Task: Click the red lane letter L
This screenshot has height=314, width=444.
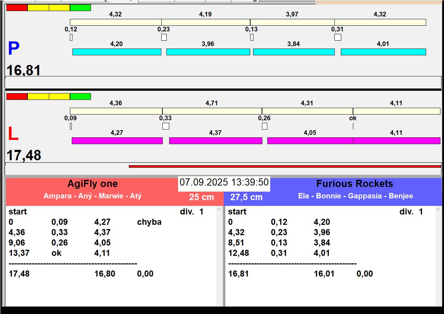Action: (x=13, y=134)
